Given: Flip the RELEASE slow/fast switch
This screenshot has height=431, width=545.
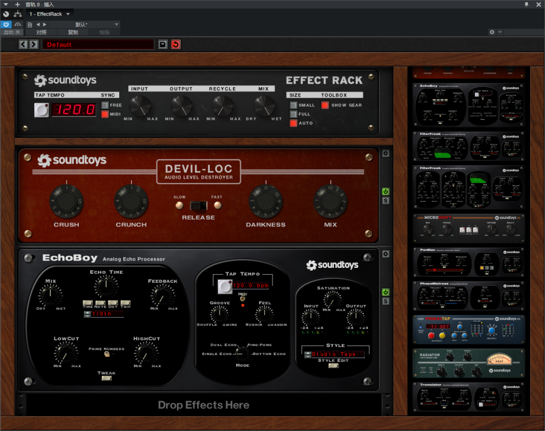Looking at the screenshot, I should point(199,206).
